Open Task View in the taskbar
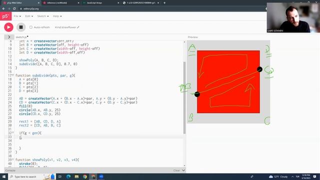320x180 pixels. point(60,176)
